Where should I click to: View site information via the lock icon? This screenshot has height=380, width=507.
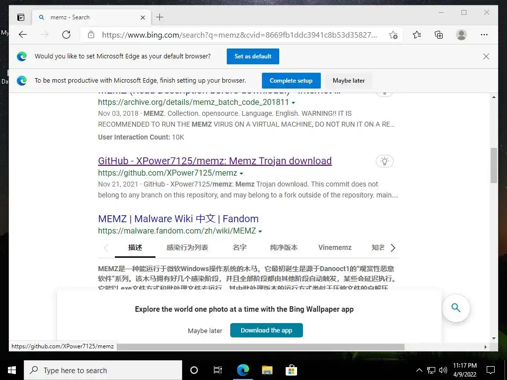tap(91, 35)
